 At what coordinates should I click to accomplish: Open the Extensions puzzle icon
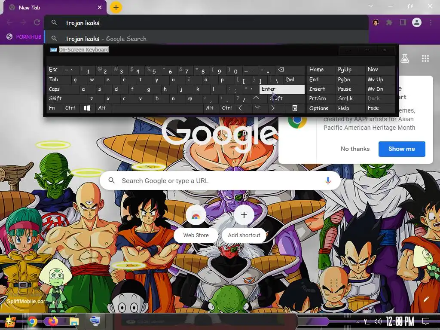point(389,22)
